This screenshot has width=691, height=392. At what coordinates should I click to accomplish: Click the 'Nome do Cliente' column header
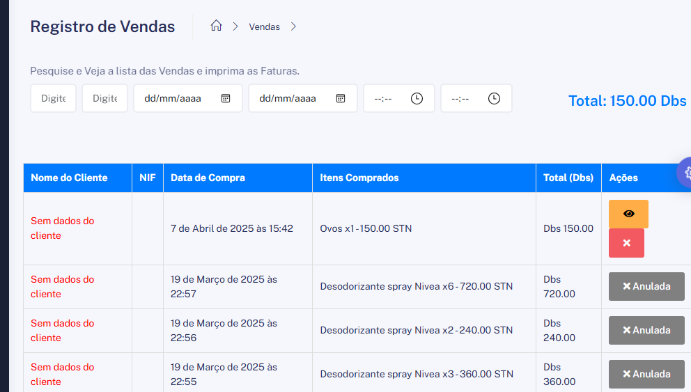[69, 178]
